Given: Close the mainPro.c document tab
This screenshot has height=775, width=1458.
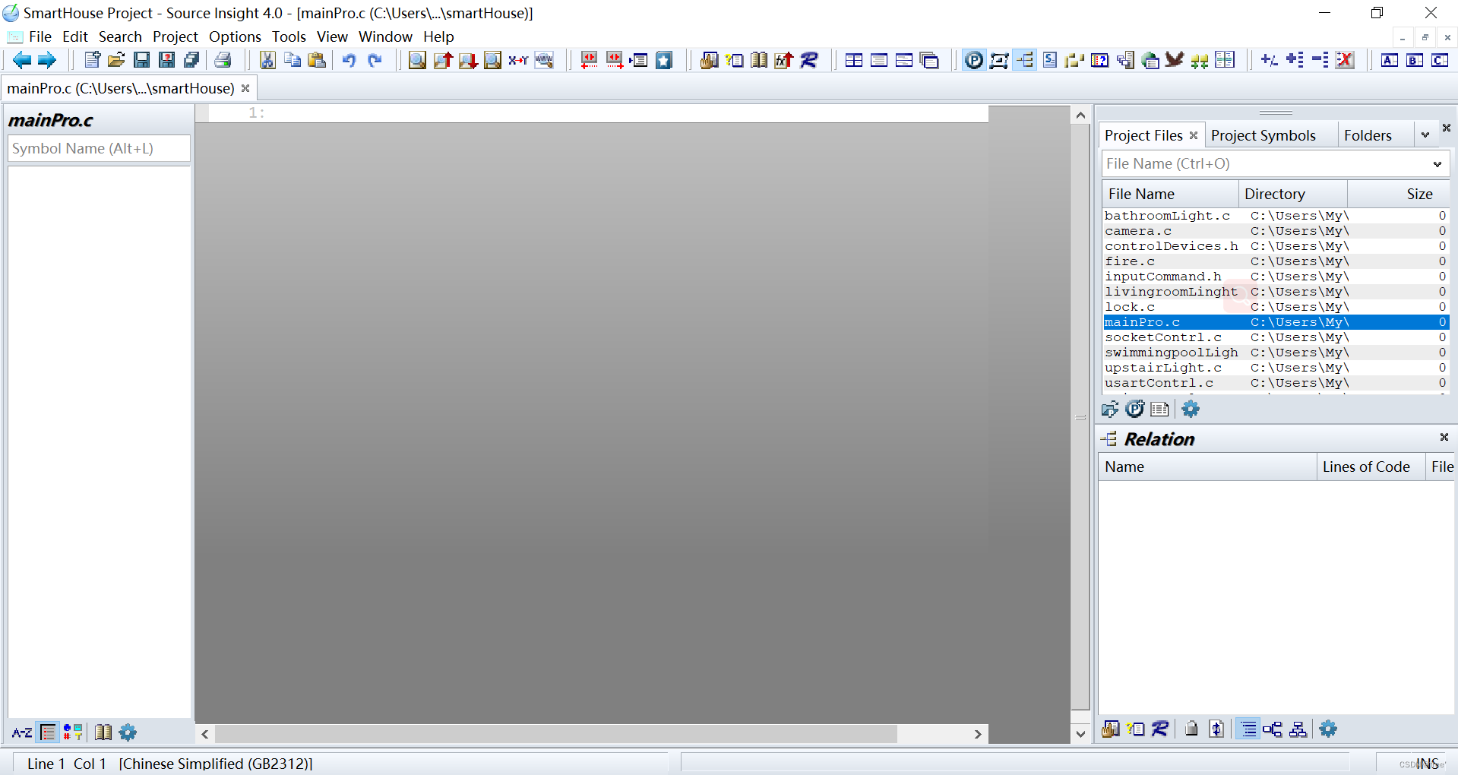Looking at the screenshot, I should (x=245, y=88).
